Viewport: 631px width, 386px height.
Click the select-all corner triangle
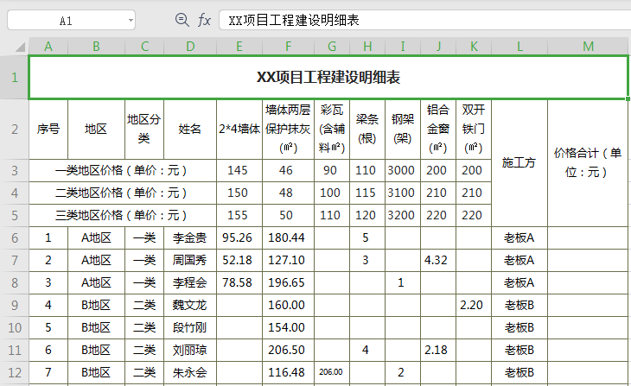(21, 47)
